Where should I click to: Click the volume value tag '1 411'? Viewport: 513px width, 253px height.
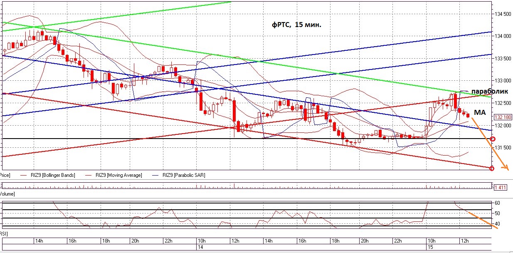click(500, 188)
